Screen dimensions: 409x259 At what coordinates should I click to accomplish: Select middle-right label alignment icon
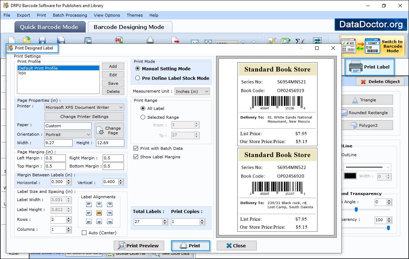[x=110, y=213]
